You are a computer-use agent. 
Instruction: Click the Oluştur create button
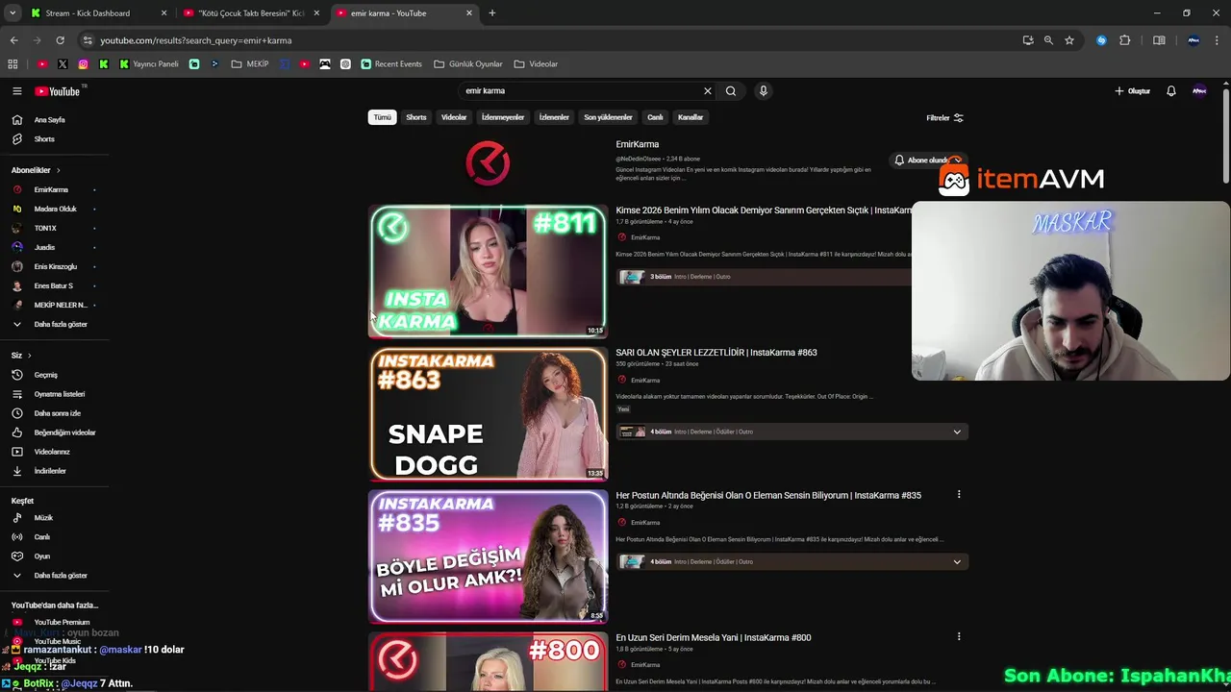pyautogui.click(x=1133, y=91)
